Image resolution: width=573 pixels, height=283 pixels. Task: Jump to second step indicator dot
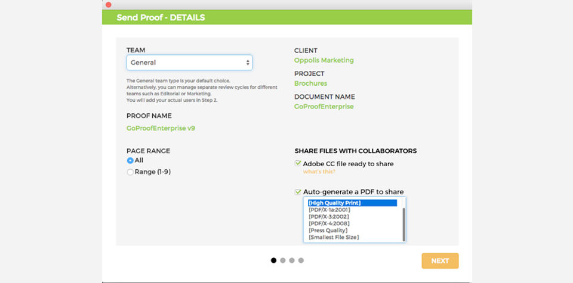point(283,260)
